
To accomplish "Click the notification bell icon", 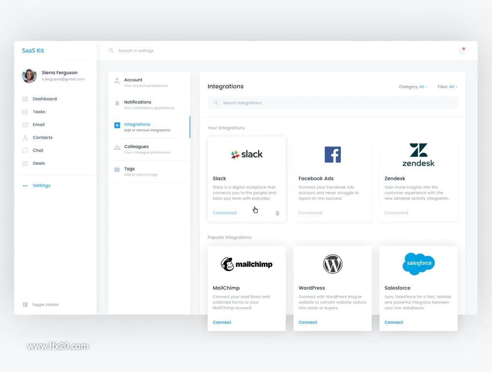I will click(x=462, y=51).
